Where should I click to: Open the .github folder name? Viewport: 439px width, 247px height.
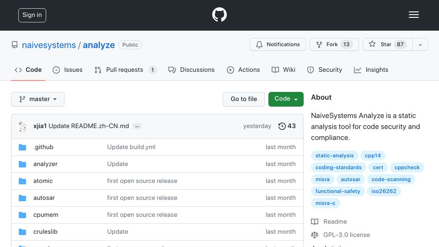pyautogui.click(x=43, y=147)
